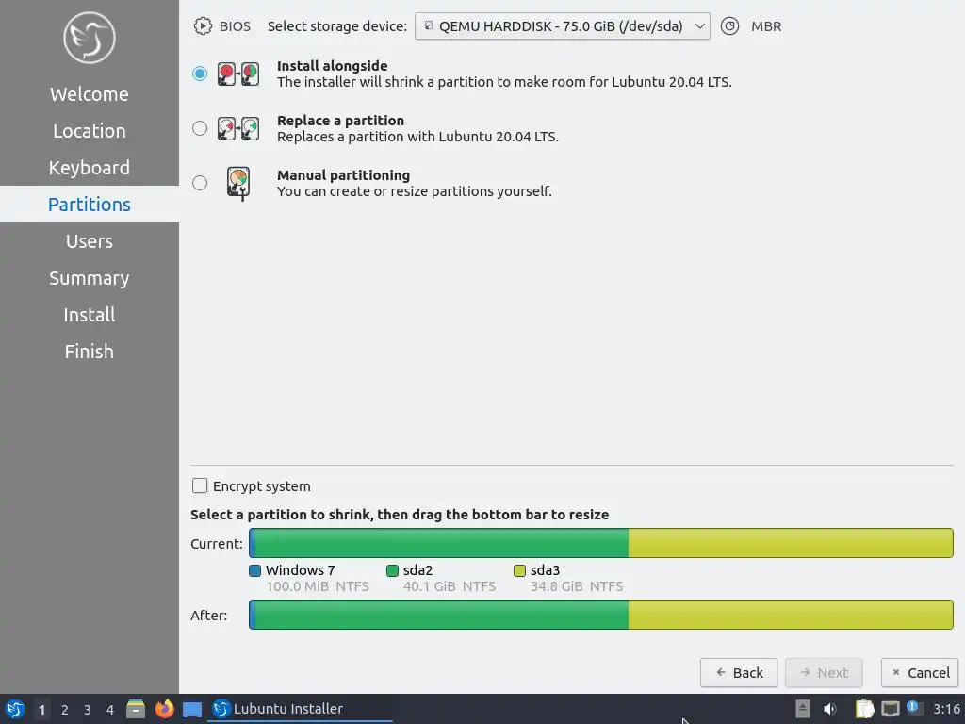Click the show desktop taskbar icon

click(x=192, y=709)
